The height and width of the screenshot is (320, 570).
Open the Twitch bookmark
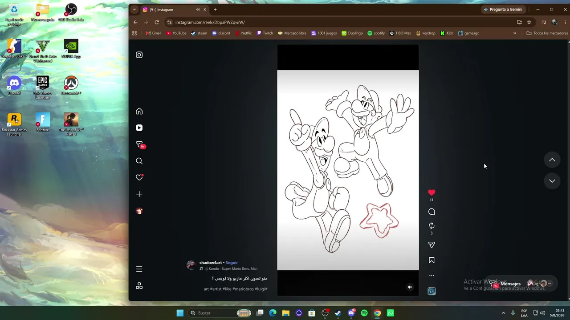[265, 33]
